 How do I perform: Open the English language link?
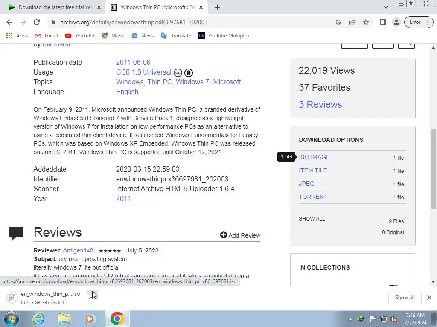pyautogui.click(x=127, y=92)
